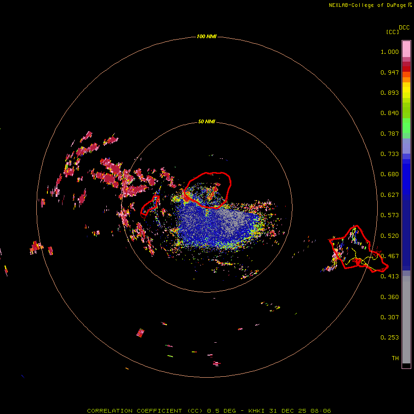414x414 pixels.
Task: Click the small red island outline west of center
Action: click(x=150, y=206)
